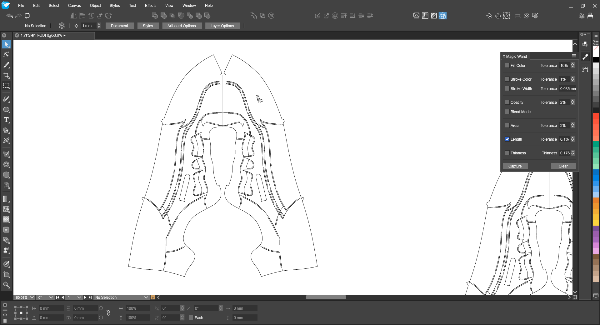Choose the Zoom magnifier tool
This screenshot has height=325, width=600.
[6, 285]
